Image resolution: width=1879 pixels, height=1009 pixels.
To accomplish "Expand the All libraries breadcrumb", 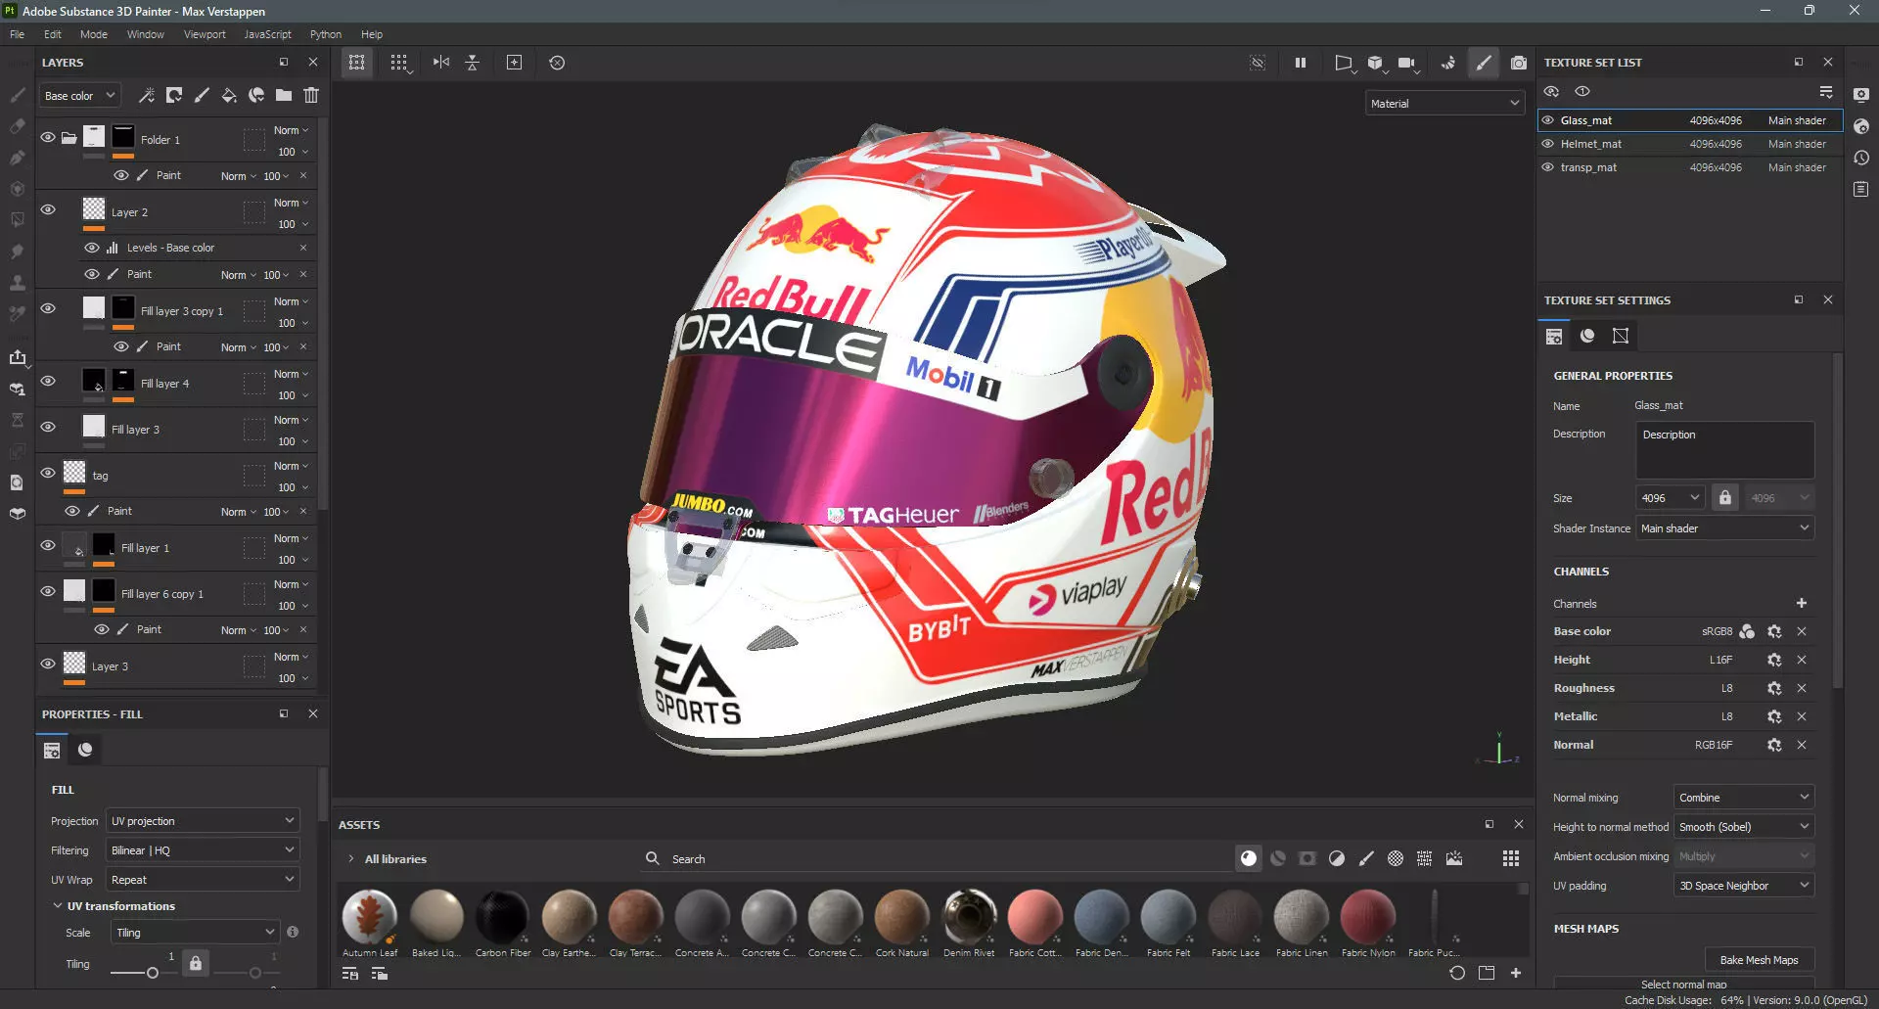I will [x=351, y=858].
